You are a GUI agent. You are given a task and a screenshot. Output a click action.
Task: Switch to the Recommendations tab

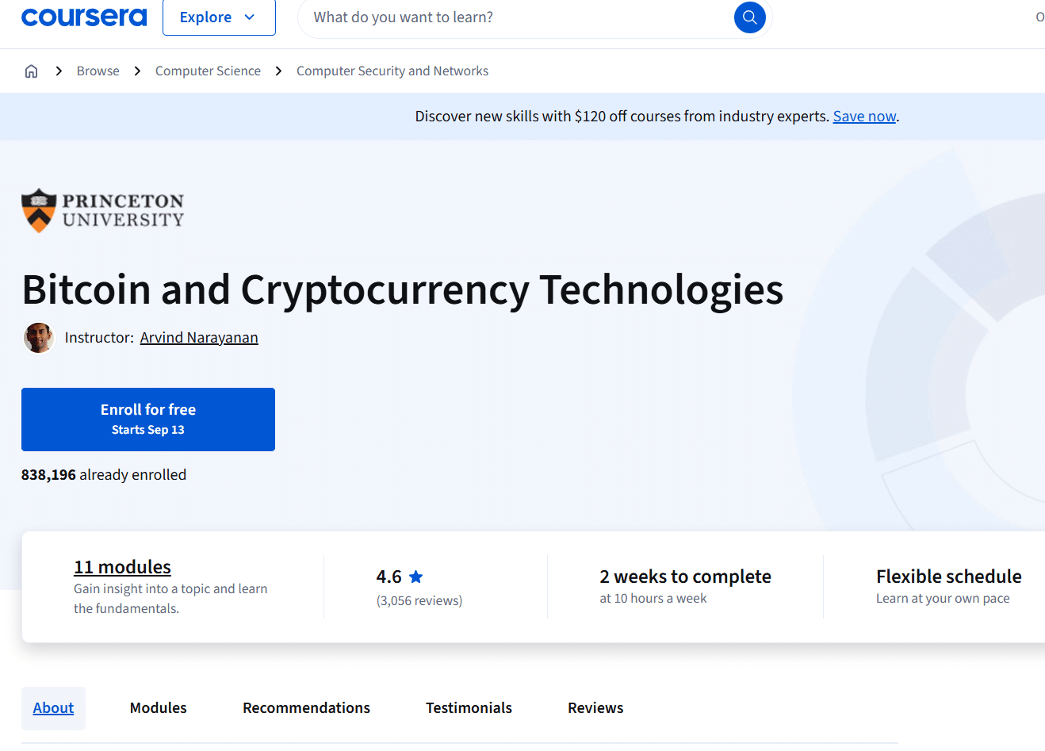tap(306, 708)
